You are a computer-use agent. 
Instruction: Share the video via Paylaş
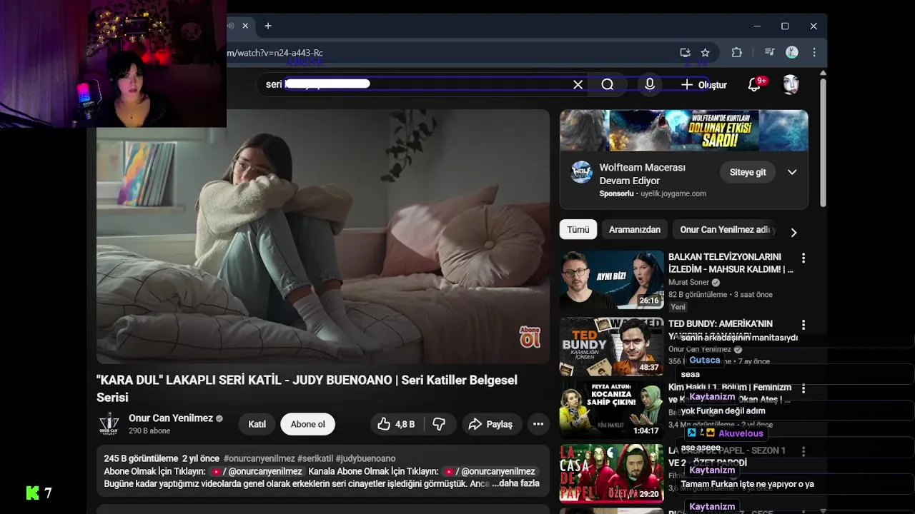click(x=491, y=424)
